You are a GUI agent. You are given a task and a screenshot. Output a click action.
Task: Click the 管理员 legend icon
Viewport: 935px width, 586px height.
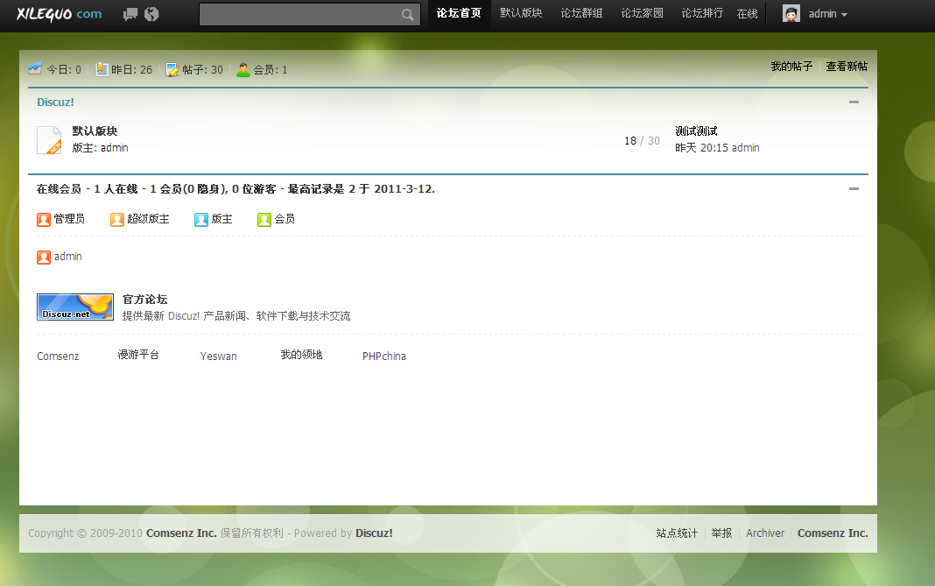click(44, 220)
